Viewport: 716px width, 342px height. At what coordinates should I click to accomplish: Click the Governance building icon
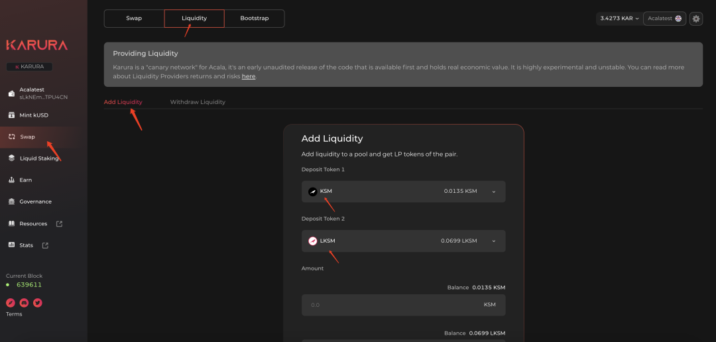pos(12,201)
